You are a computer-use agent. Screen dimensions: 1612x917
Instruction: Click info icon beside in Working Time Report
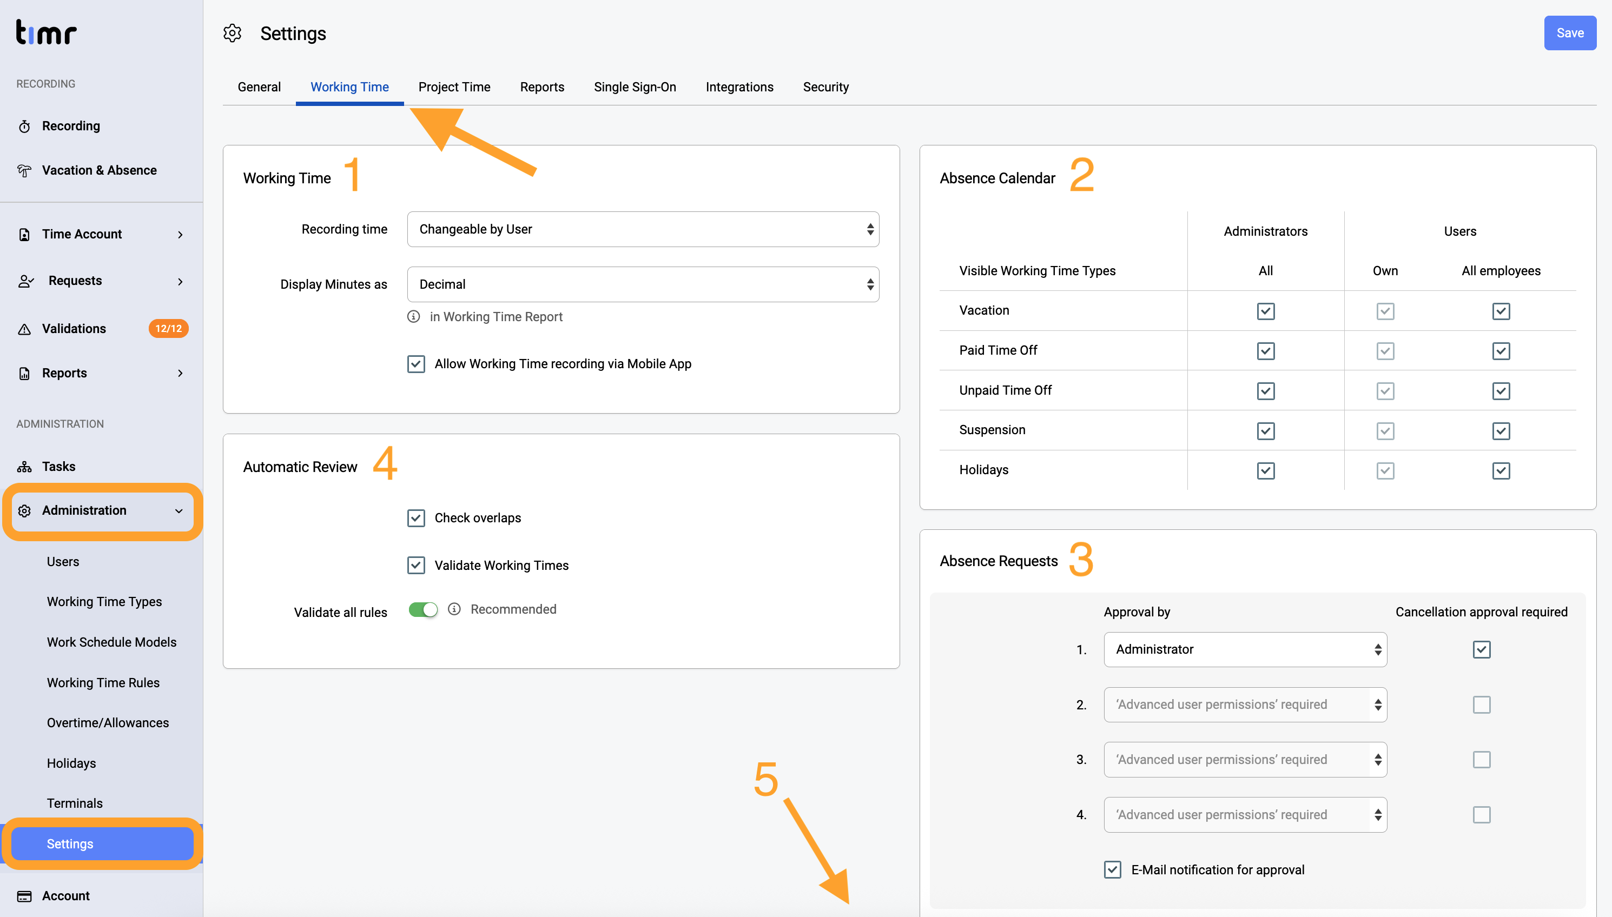(413, 317)
